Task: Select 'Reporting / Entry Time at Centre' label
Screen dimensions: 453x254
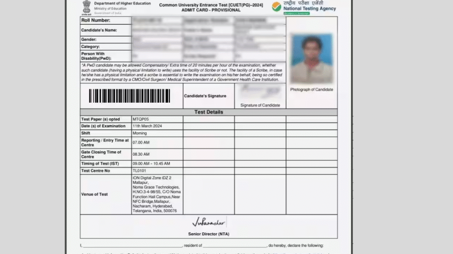Action: point(105,142)
